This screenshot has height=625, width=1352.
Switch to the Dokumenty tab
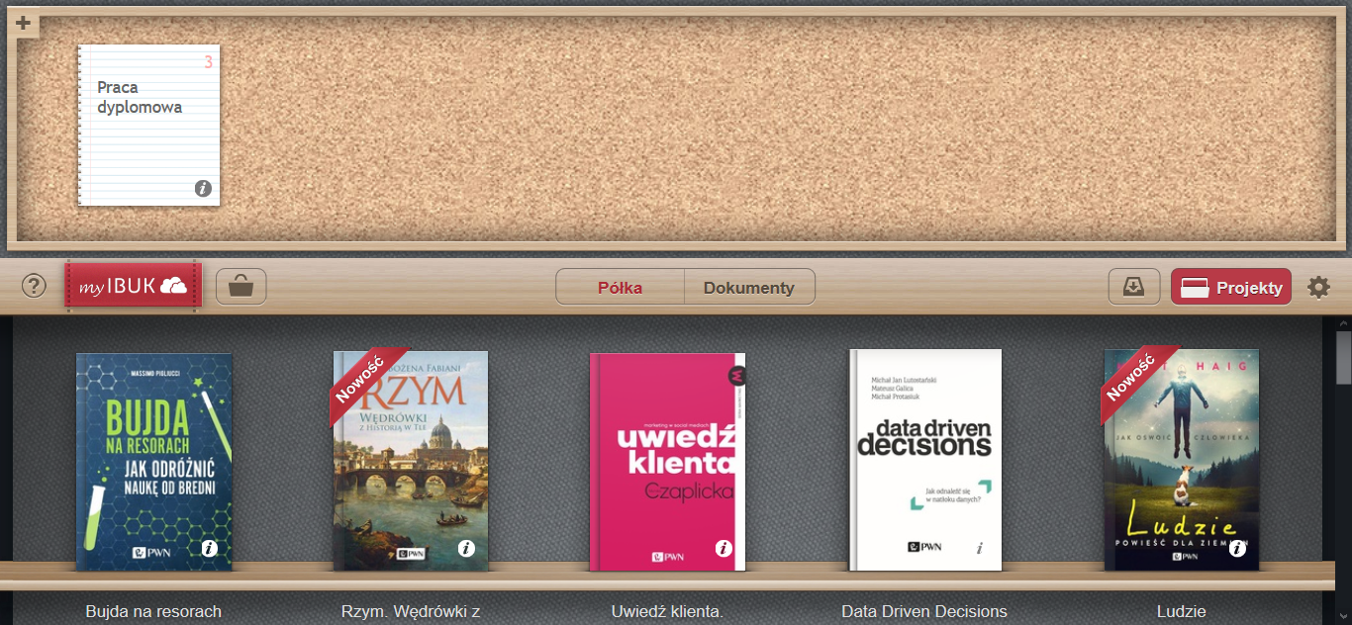coord(749,288)
